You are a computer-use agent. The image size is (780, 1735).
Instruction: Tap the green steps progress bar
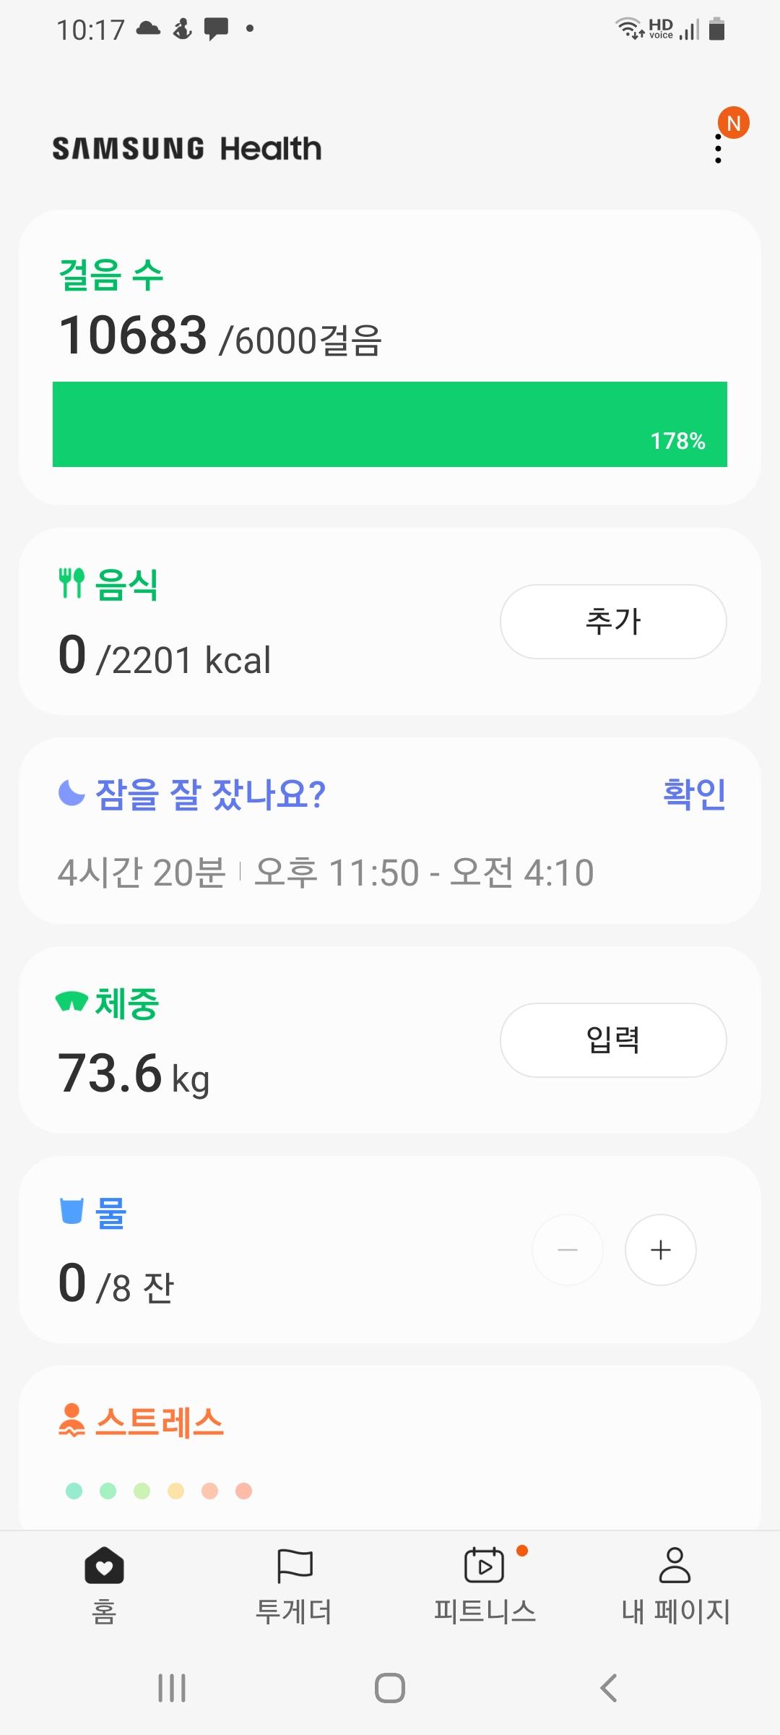390,424
